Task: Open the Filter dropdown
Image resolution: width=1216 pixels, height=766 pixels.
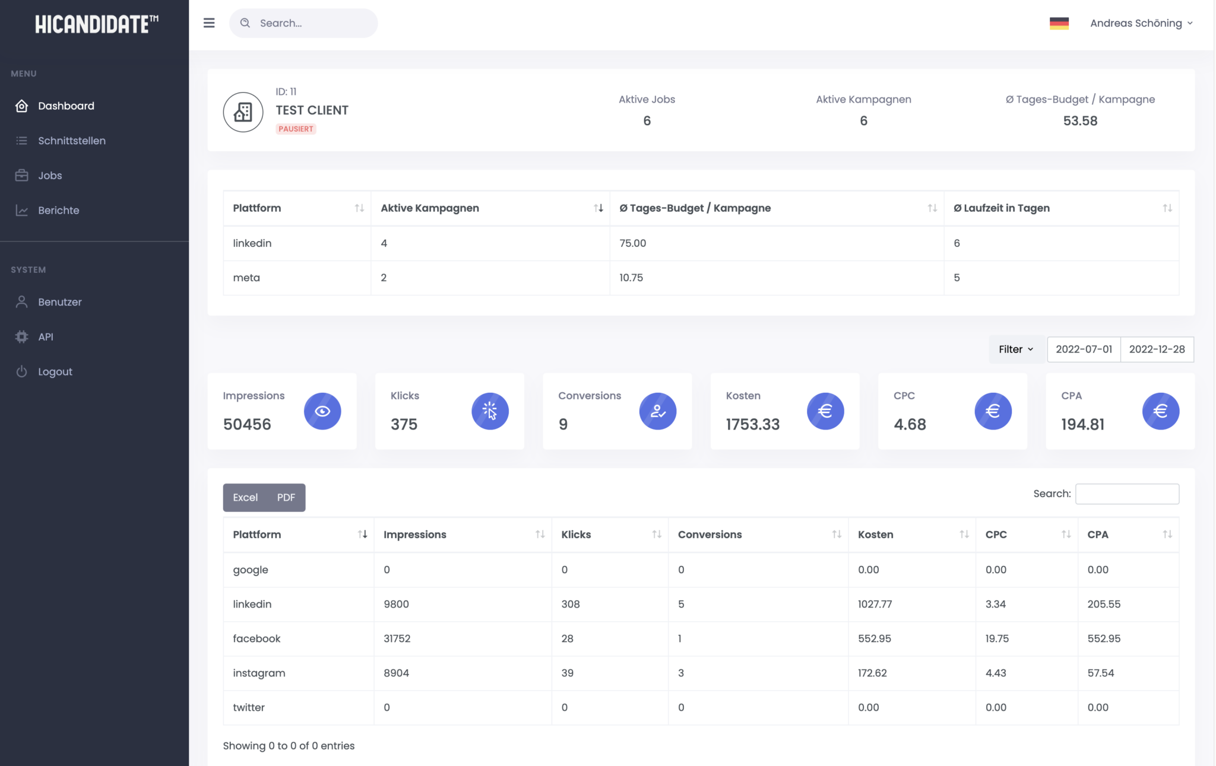Action: (x=1016, y=349)
